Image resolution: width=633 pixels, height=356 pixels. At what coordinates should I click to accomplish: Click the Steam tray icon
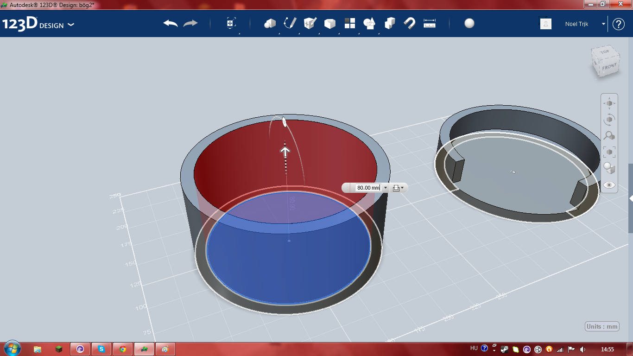click(505, 349)
